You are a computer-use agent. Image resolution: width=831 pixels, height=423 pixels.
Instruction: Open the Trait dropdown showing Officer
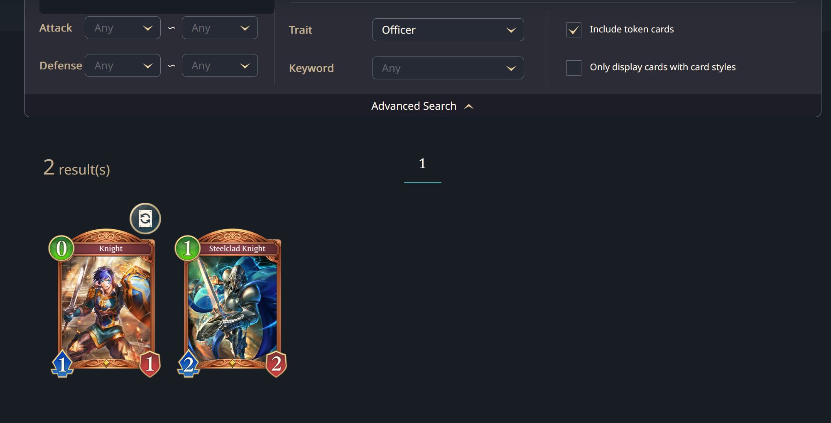click(x=448, y=30)
